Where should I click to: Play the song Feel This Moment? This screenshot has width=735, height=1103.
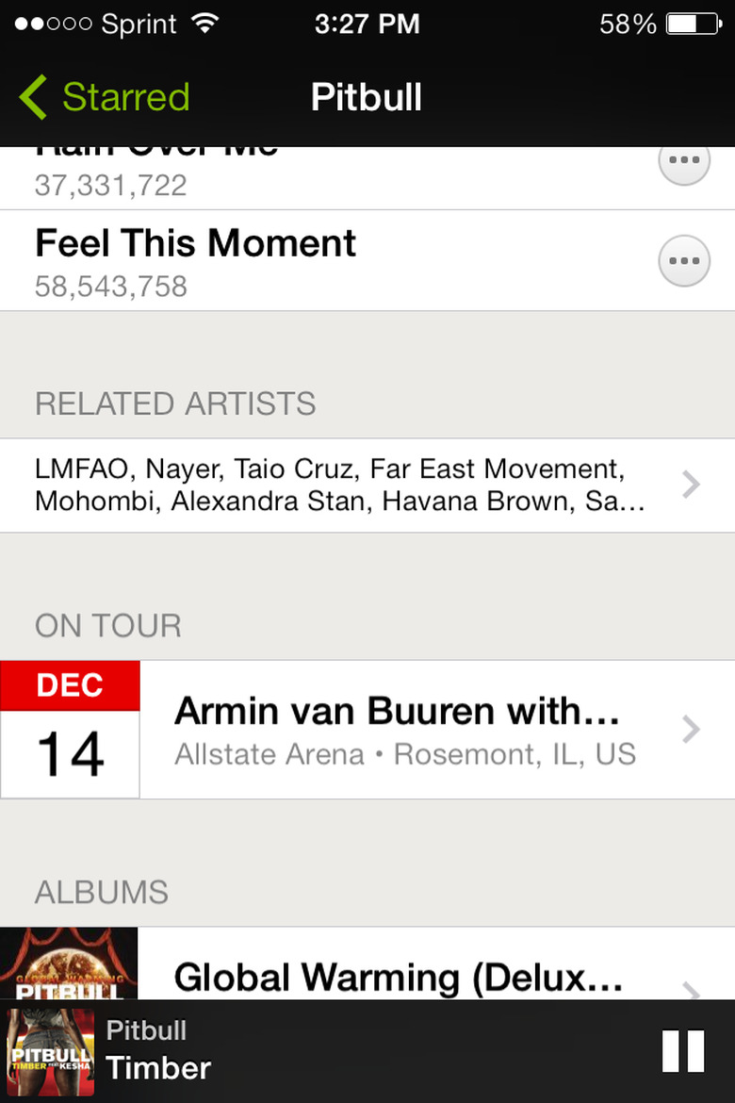[196, 244]
